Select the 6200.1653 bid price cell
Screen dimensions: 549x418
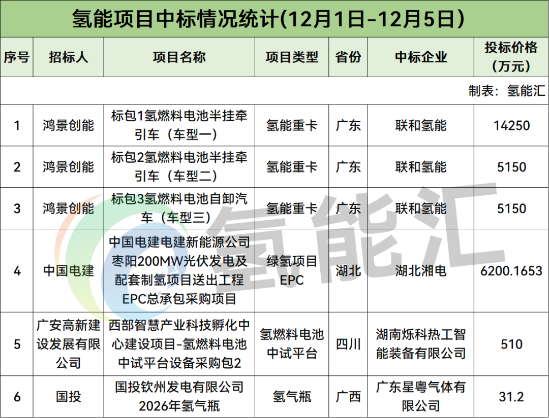(511, 271)
